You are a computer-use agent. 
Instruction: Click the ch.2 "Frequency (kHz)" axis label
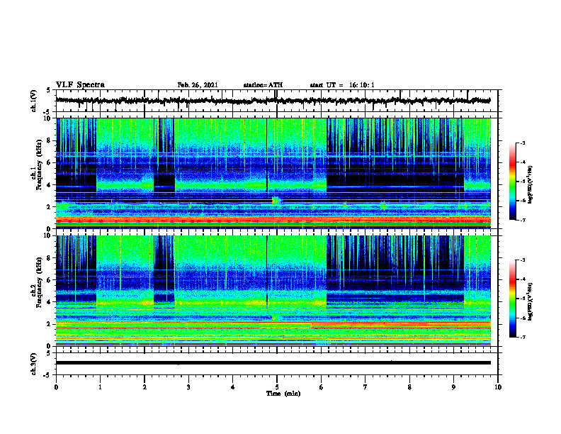[39, 282]
